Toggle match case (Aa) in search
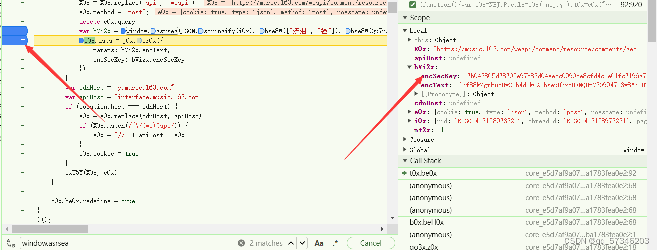The image size is (657, 250). pyautogui.click(x=319, y=243)
